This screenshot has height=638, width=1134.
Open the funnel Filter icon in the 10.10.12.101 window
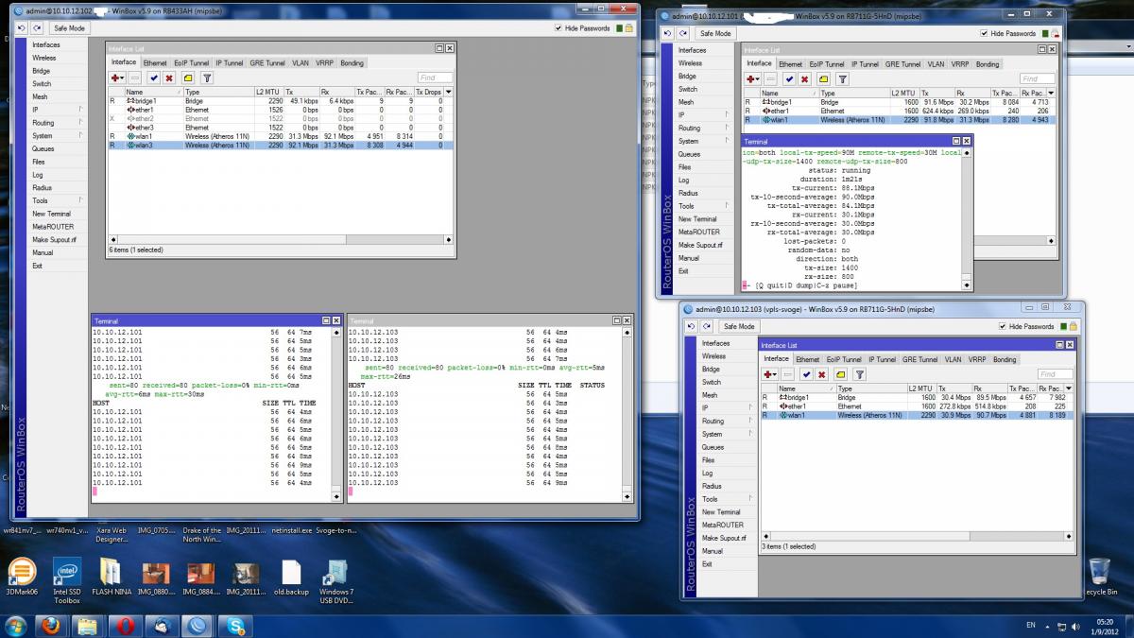[x=842, y=79]
